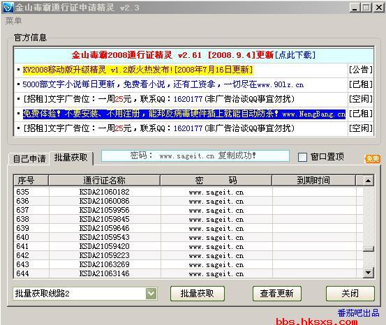
Task: Open the KV2008移动版升级精灵 announcement link
Action: click(x=138, y=70)
